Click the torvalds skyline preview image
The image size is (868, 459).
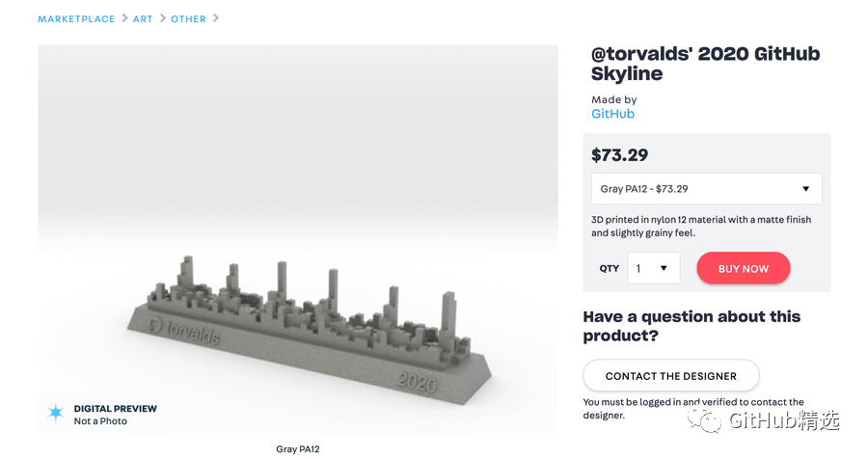[298, 238]
